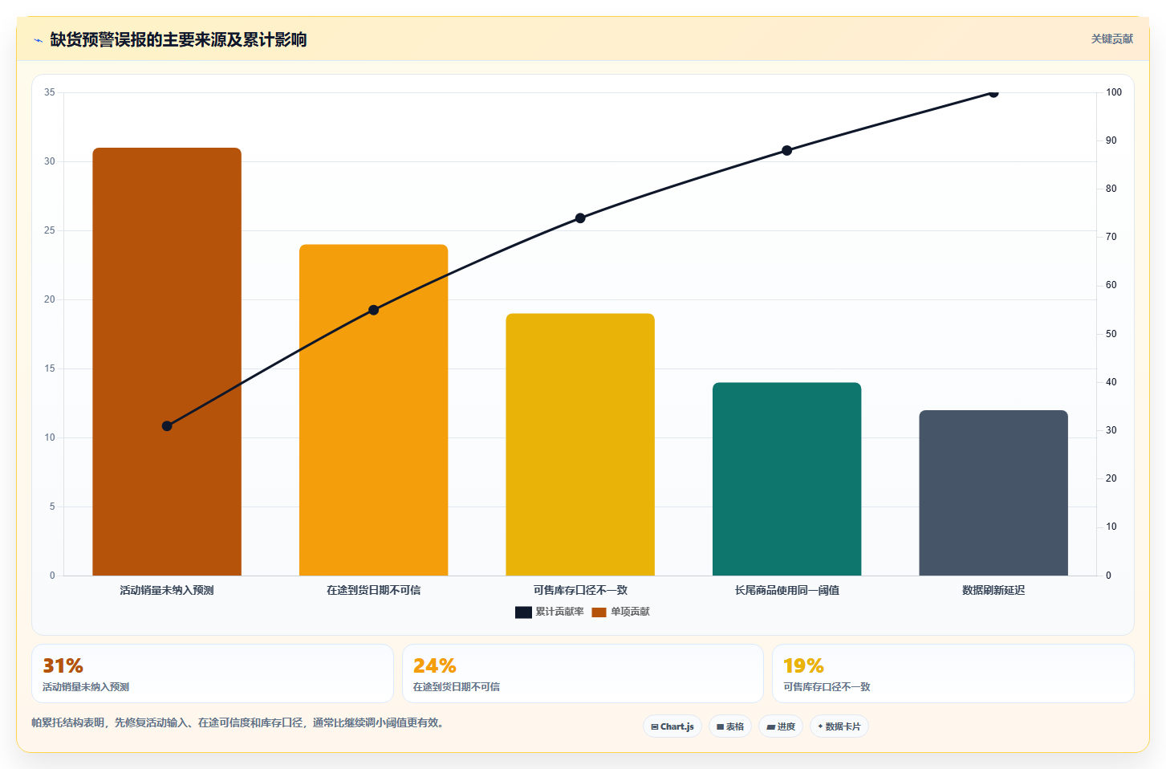The height and width of the screenshot is (769, 1166).
Task: Open the 19% 可售库存口径不一致 card
Action: point(953,673)
